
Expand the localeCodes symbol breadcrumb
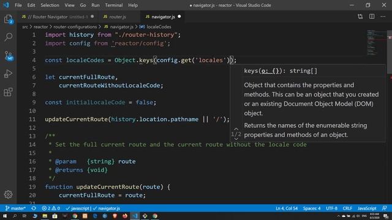155,27
